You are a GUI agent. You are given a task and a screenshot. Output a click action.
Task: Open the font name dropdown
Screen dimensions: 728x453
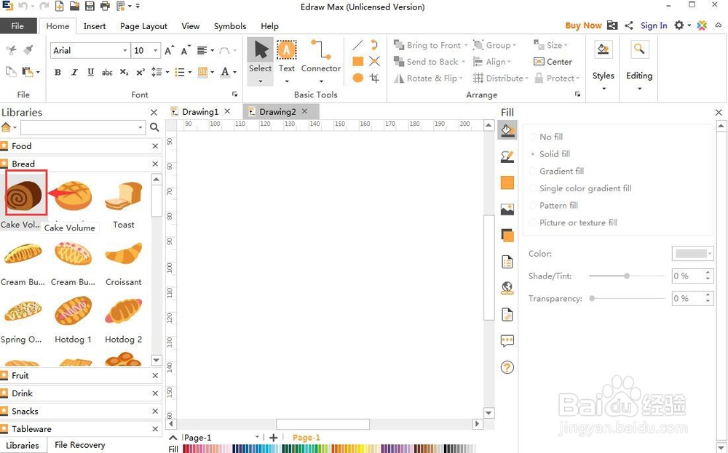[x=125, y=51]
